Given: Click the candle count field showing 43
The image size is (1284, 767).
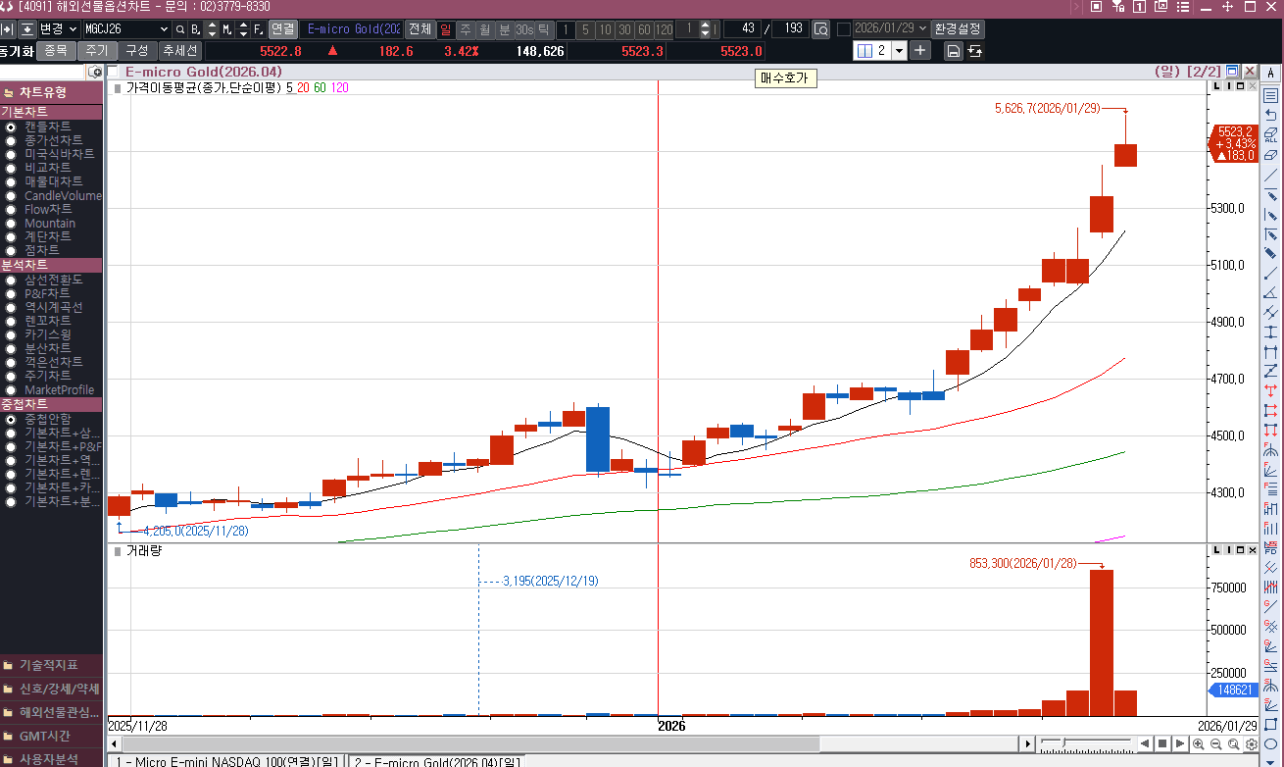Looking at the screenshot, I should tap(741, 29).
